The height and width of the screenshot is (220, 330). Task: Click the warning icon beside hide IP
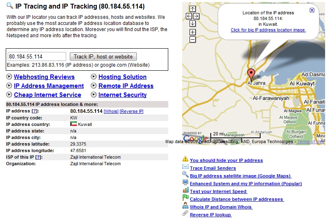tap(185, 160)
